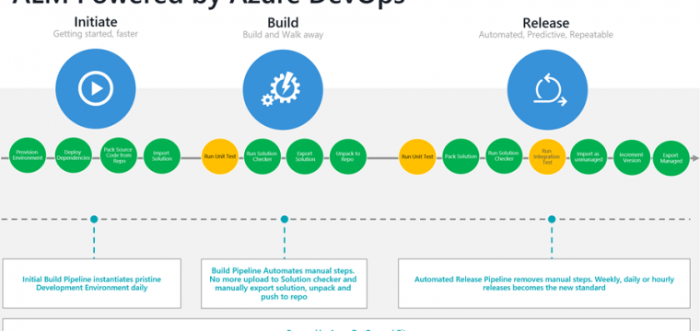This screenshot has width=700, height=331.
Task: Click Pack Source Code from Repo circle
Action: coord(118,155)
